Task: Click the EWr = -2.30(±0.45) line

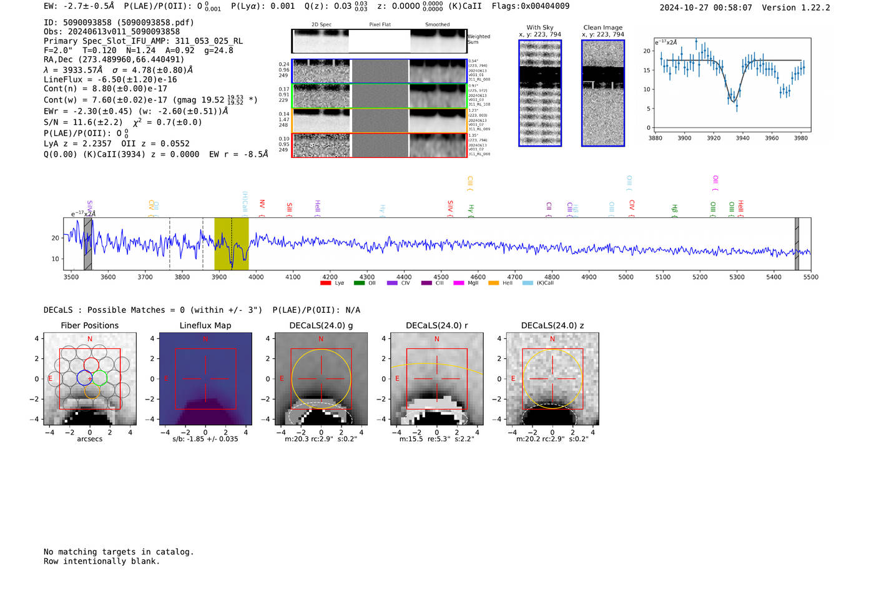Action: point(135,111)
